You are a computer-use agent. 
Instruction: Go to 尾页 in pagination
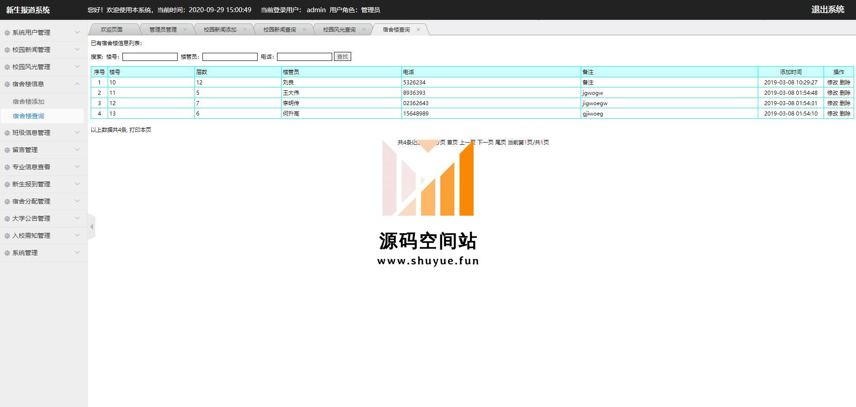pyautogui.click(x=500, y=142)
